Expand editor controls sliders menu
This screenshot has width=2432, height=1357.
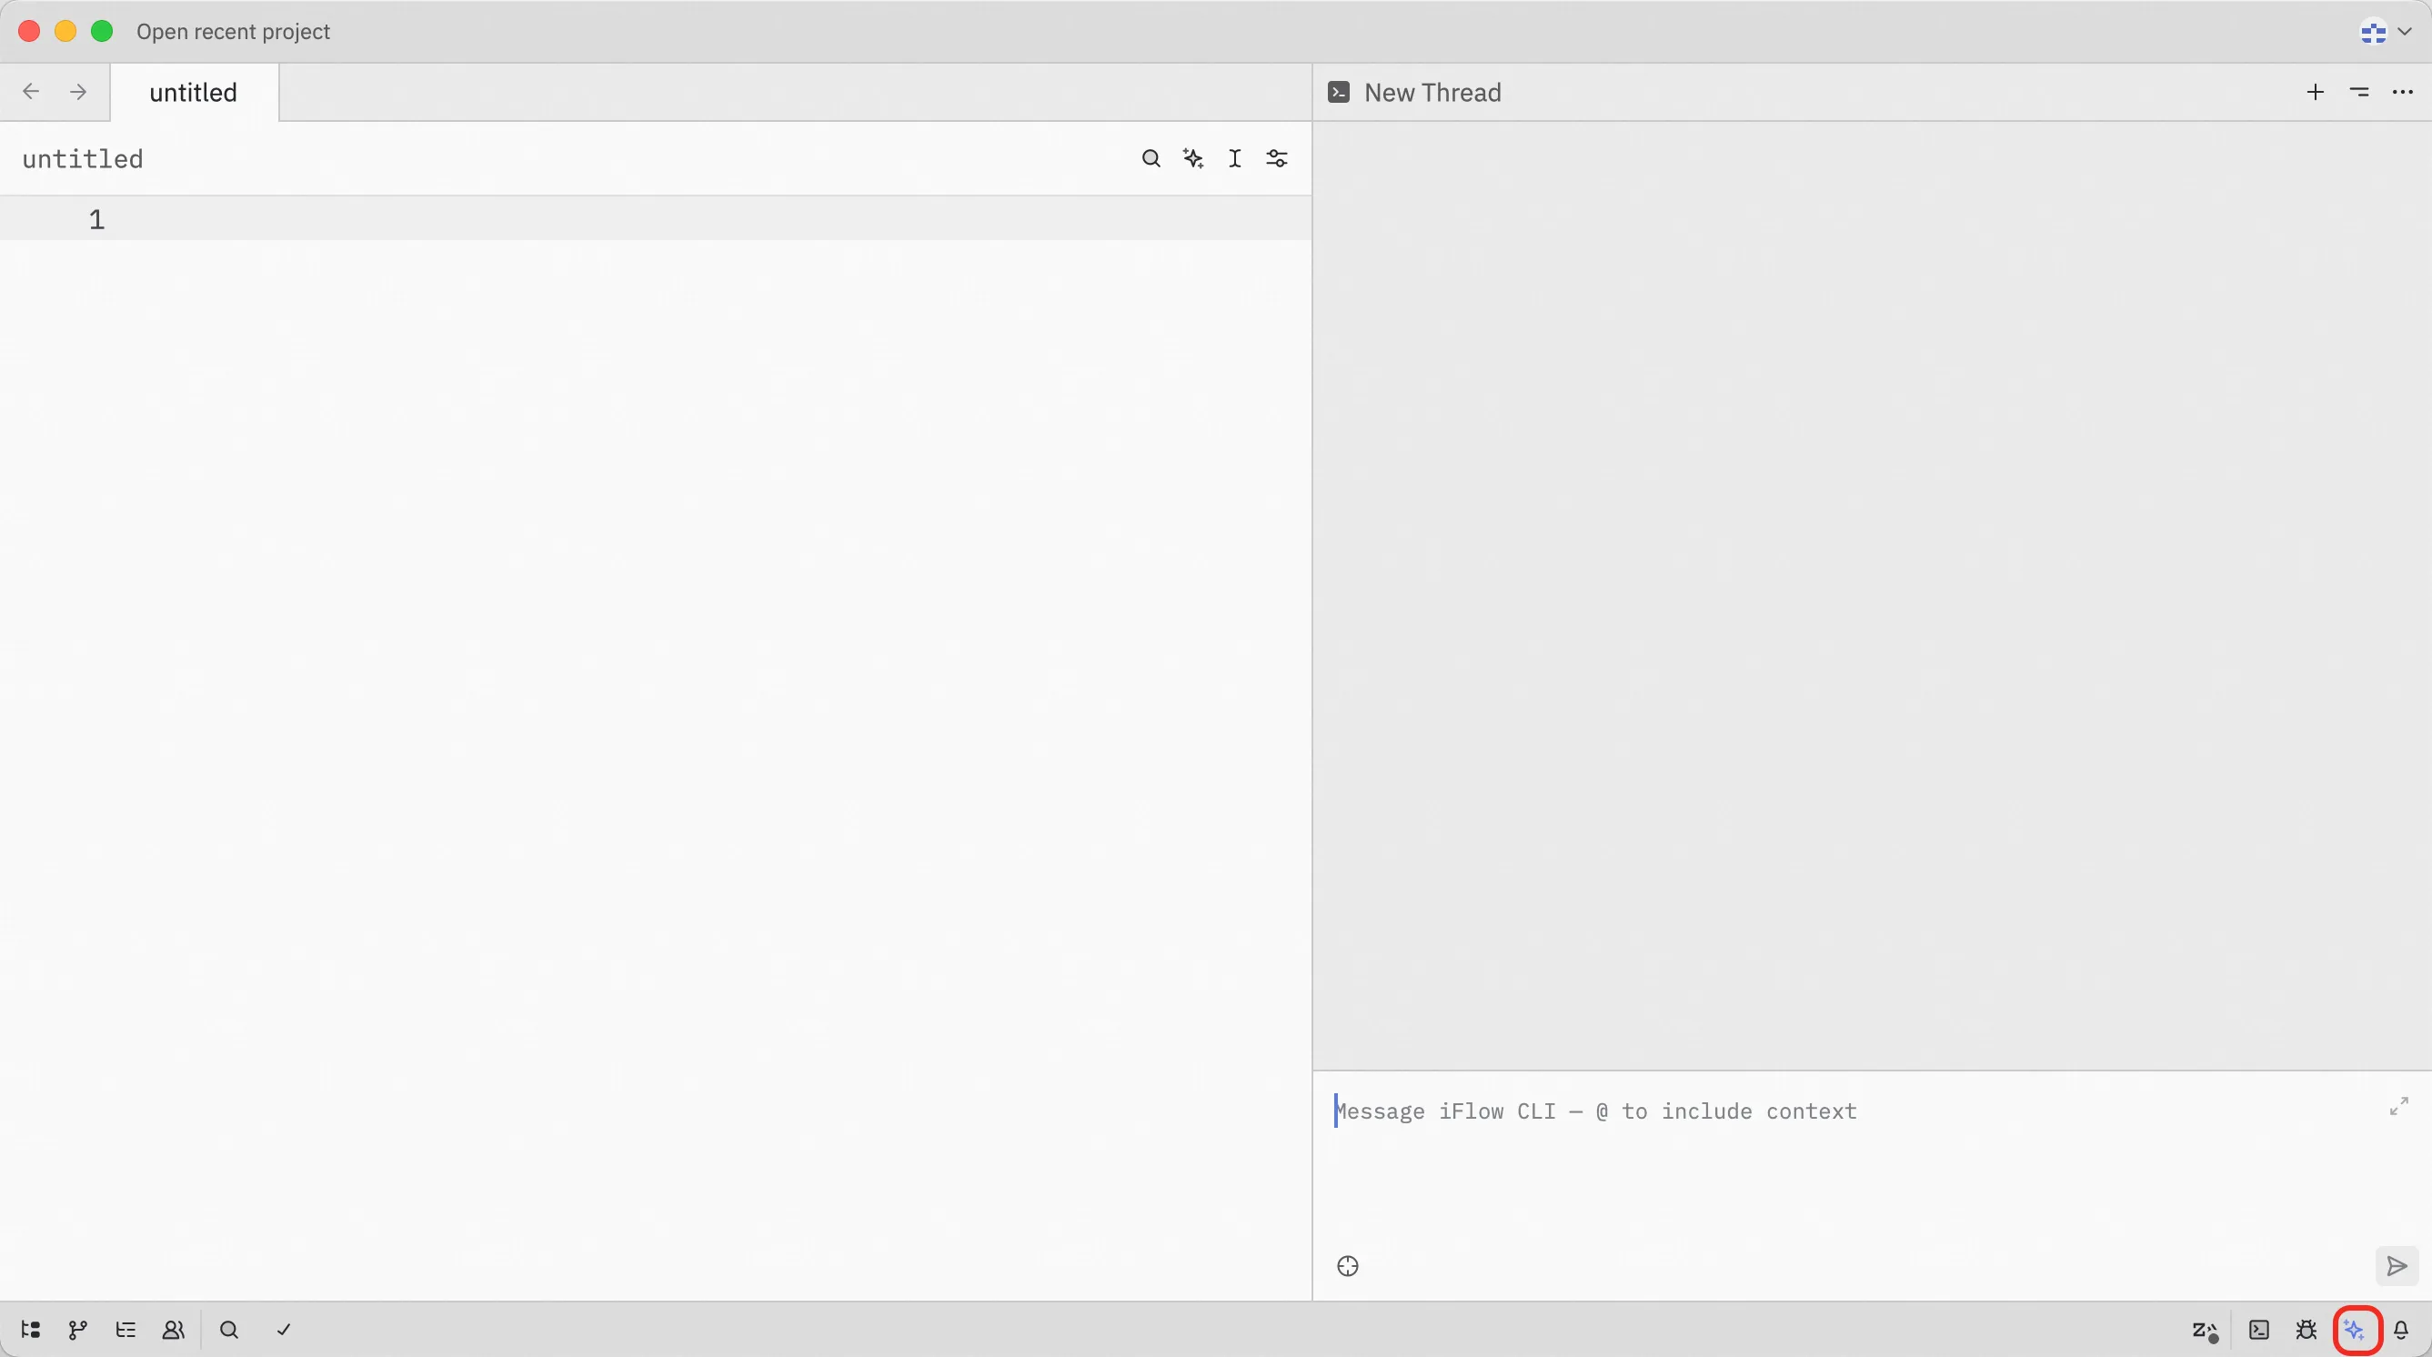1277,158
